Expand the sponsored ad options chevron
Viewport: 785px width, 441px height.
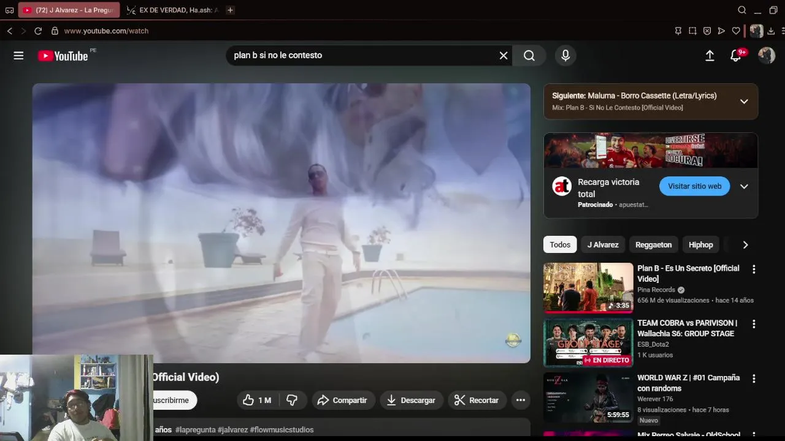tap(744, 186)
